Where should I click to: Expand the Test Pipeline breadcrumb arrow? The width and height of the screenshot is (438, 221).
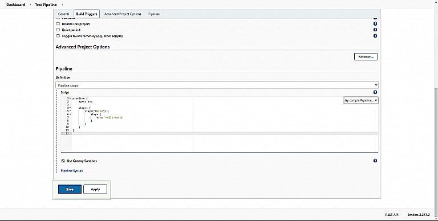point(62,5)
